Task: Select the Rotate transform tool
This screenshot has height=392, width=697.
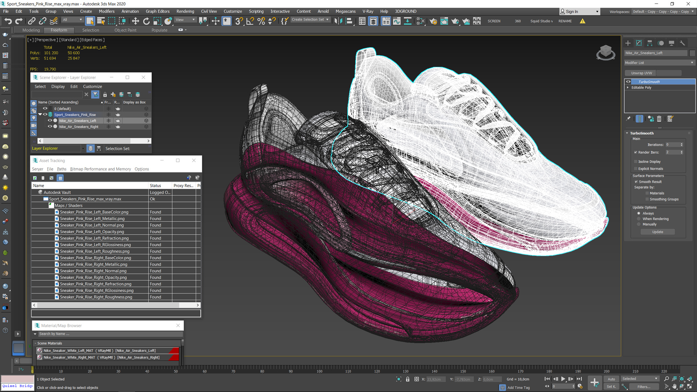Action: (x=146, y=21)
